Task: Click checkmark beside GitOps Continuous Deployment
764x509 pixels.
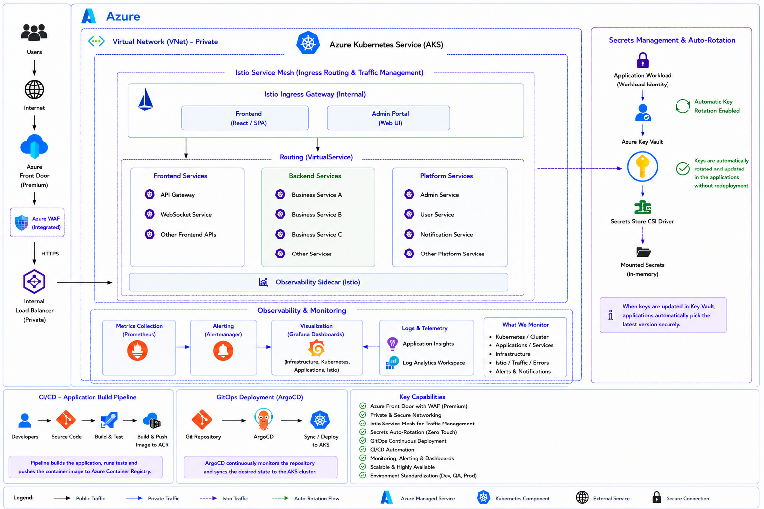Action: coord(363,440)
